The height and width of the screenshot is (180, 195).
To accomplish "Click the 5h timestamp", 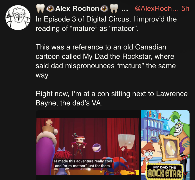I will point(185,9).
